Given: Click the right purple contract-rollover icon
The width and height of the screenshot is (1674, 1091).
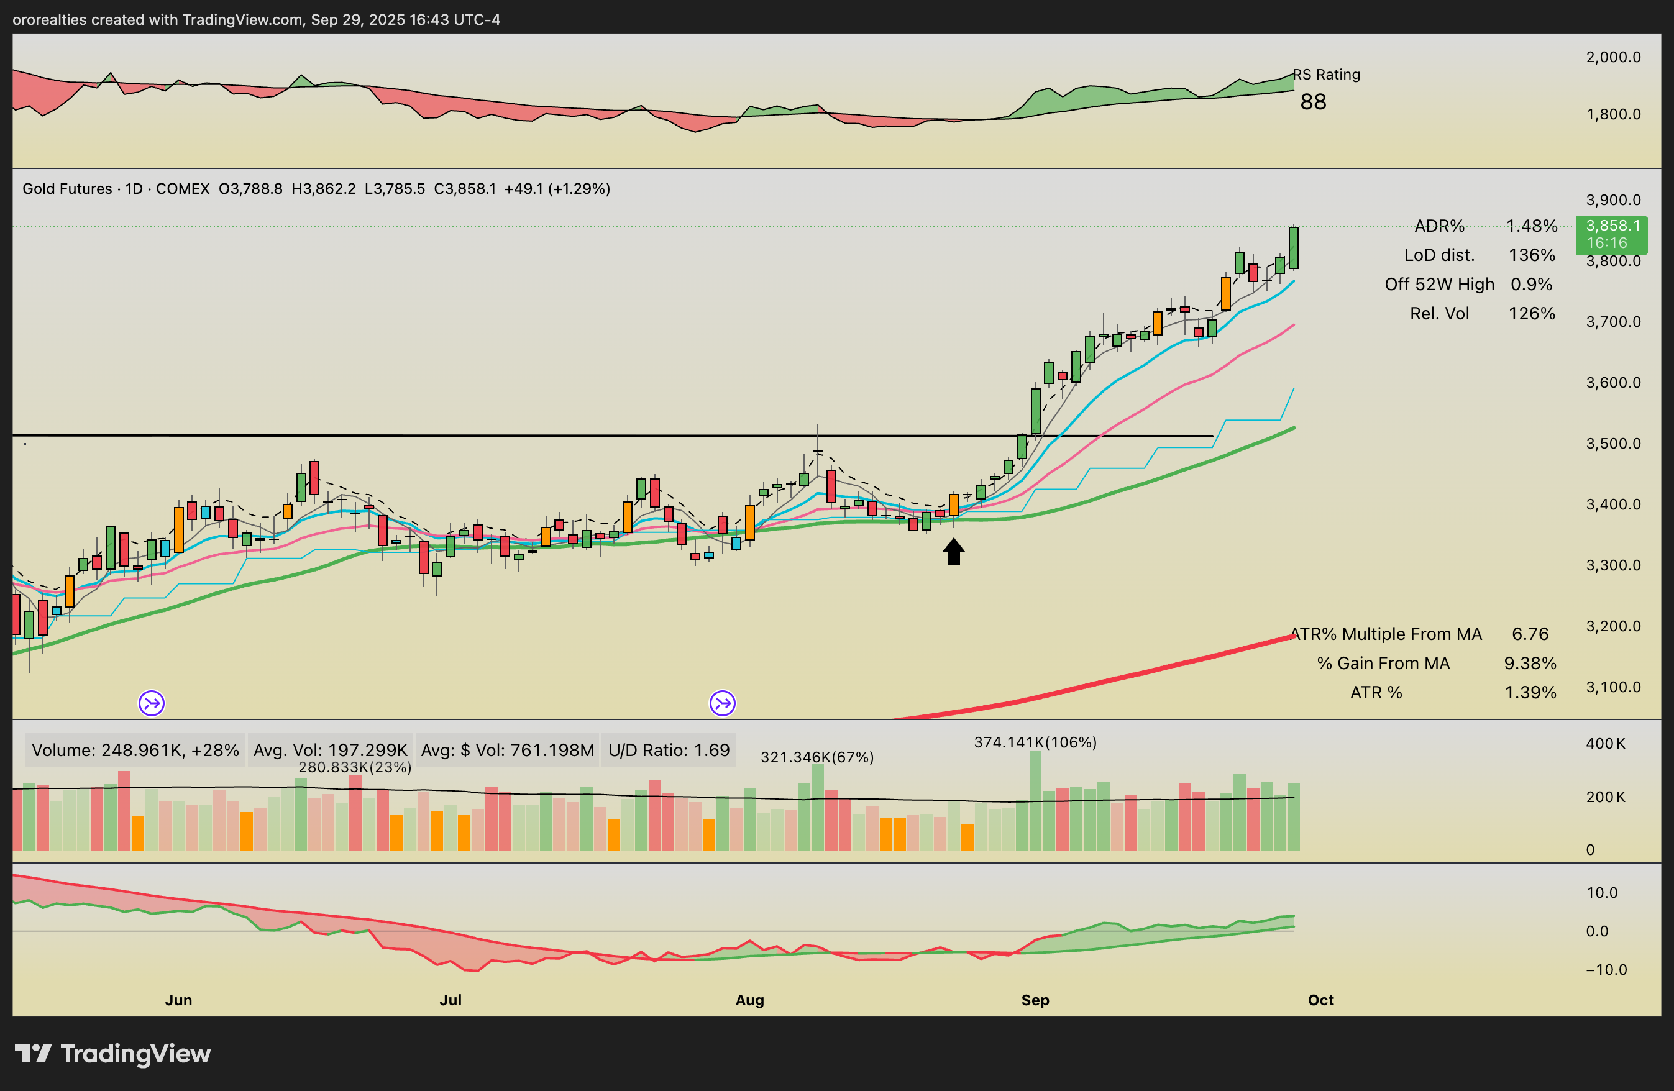Looking at the screenshot, I should pos(722,703).
